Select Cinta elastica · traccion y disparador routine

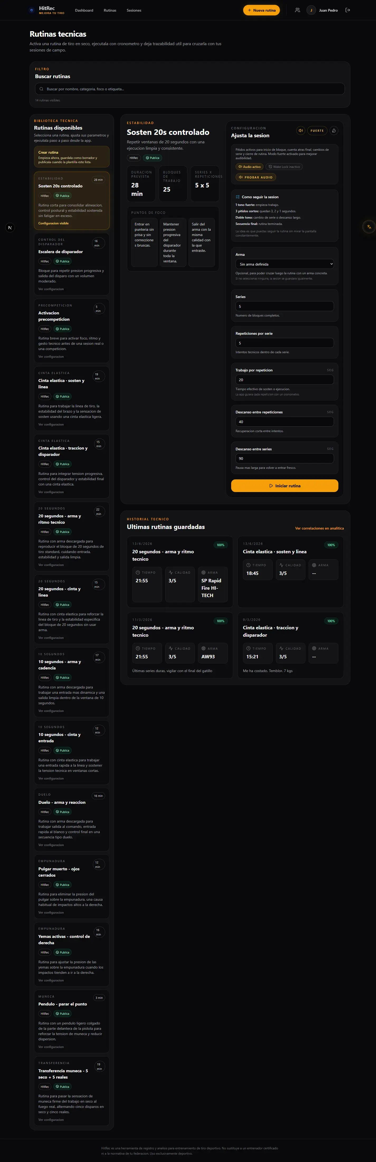click(72, 466)
